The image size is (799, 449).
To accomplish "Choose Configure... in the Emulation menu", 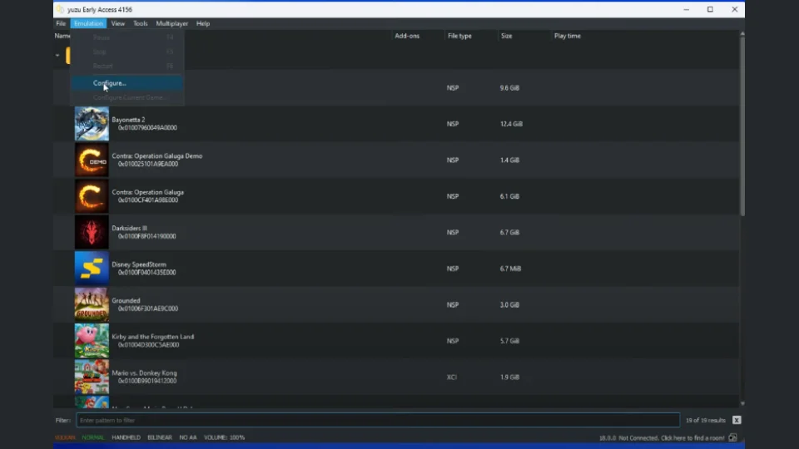I will pos(127,83).
